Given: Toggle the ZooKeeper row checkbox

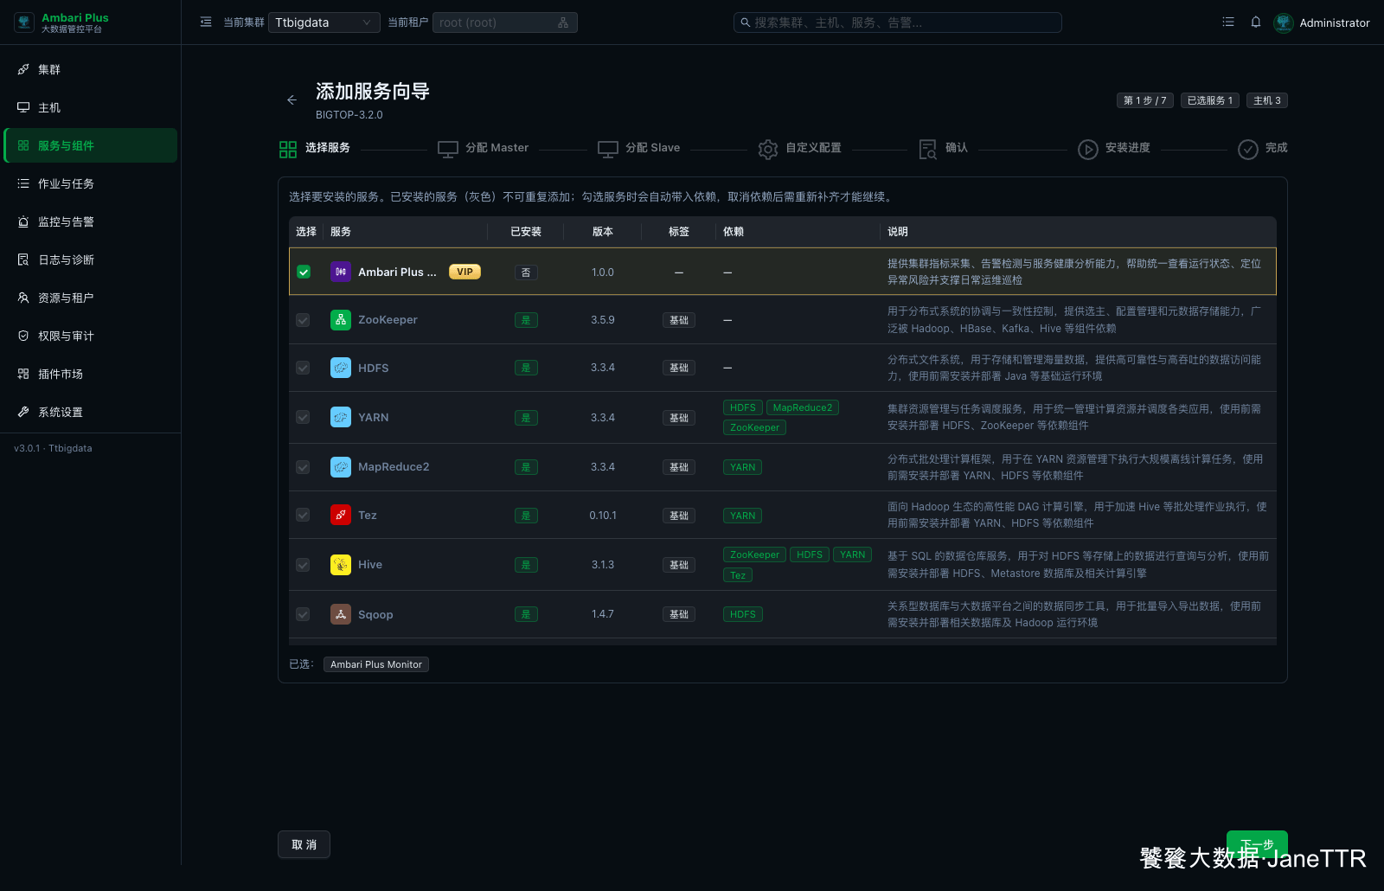Looking at the screenshot, I should coord(303,320).
